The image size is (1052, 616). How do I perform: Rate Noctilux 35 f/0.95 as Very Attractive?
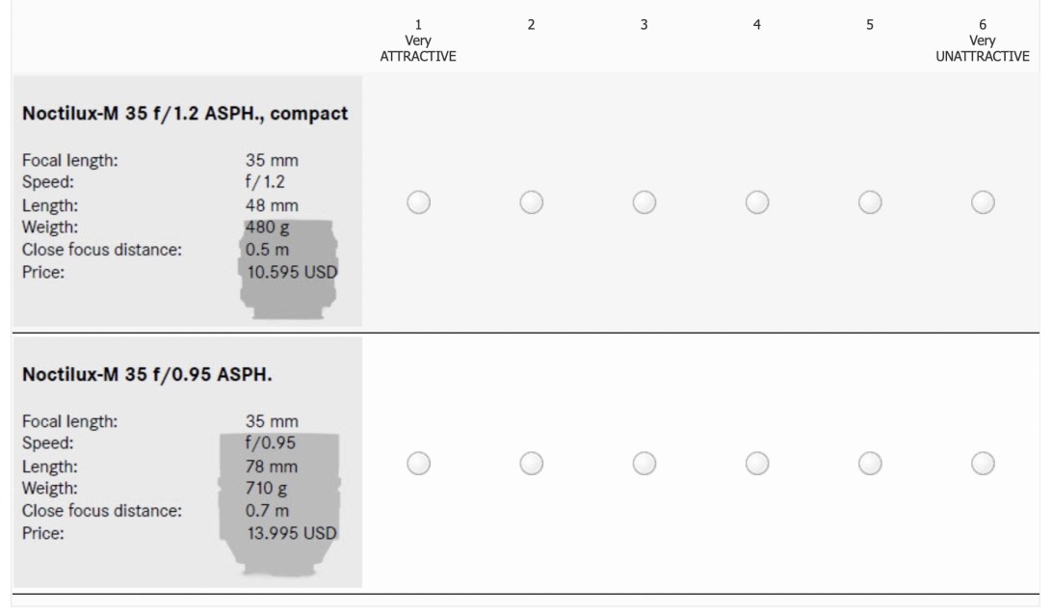pos(418,464)
